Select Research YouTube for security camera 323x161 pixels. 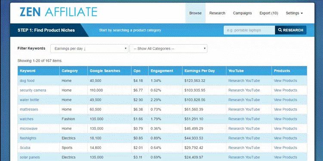point(244,90)
